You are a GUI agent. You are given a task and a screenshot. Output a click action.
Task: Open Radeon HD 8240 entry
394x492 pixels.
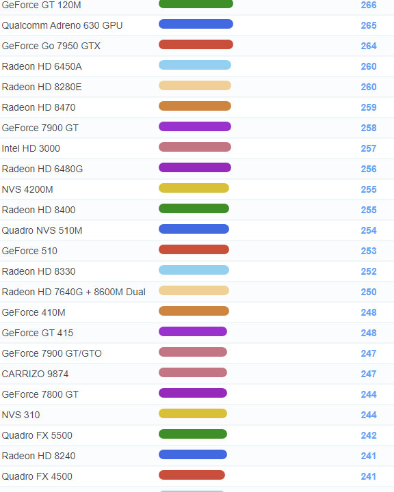tap(38, 456)
